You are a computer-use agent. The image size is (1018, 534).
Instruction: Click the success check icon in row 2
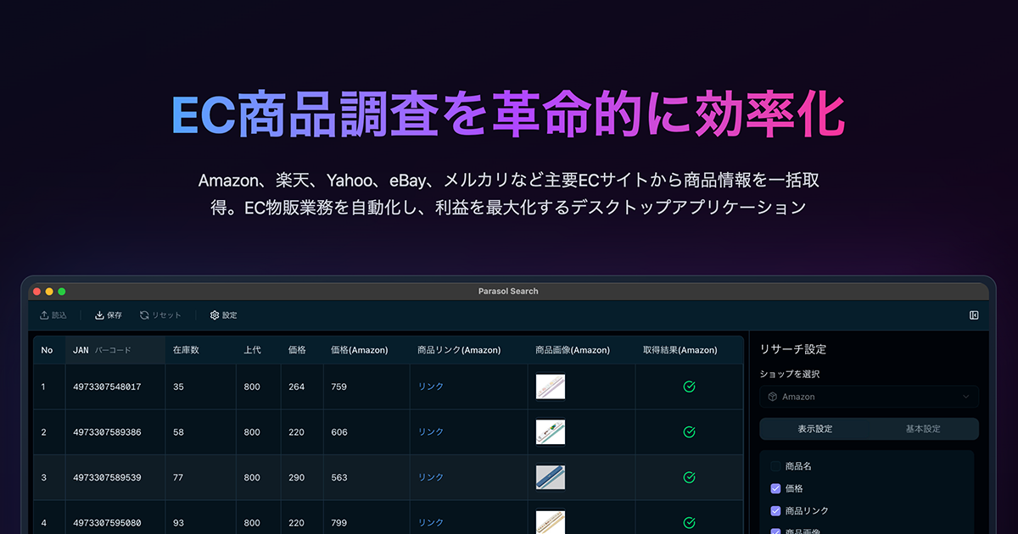690,432
